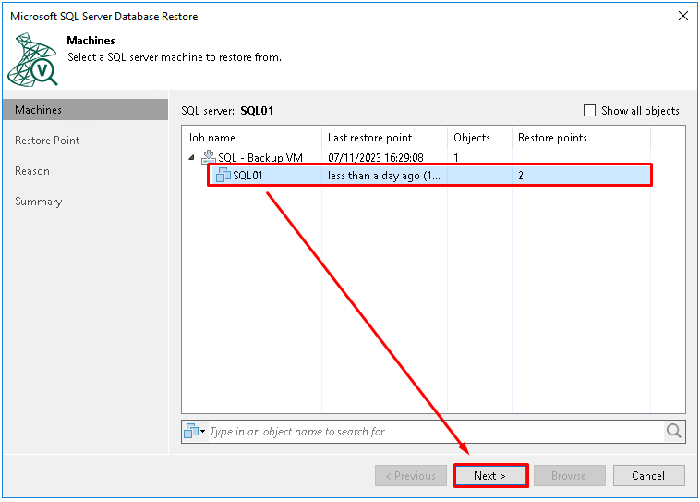The image size is (700, 502).
Task: Click the Previous button
Action: pos(411,475)
